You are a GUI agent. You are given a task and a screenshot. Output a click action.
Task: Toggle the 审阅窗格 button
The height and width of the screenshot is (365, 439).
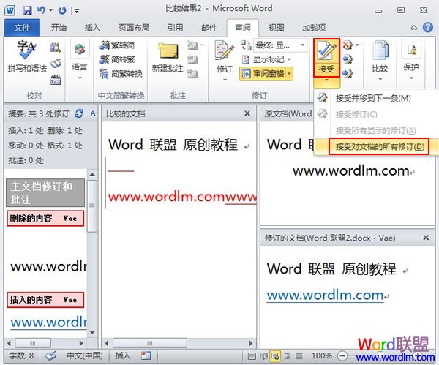pos(262,74)
